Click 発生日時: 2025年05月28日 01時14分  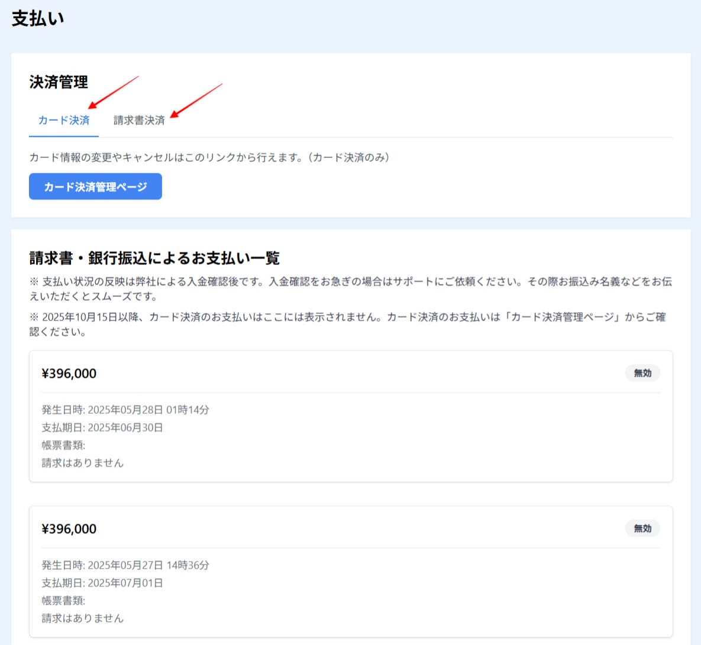coord(125,410)
